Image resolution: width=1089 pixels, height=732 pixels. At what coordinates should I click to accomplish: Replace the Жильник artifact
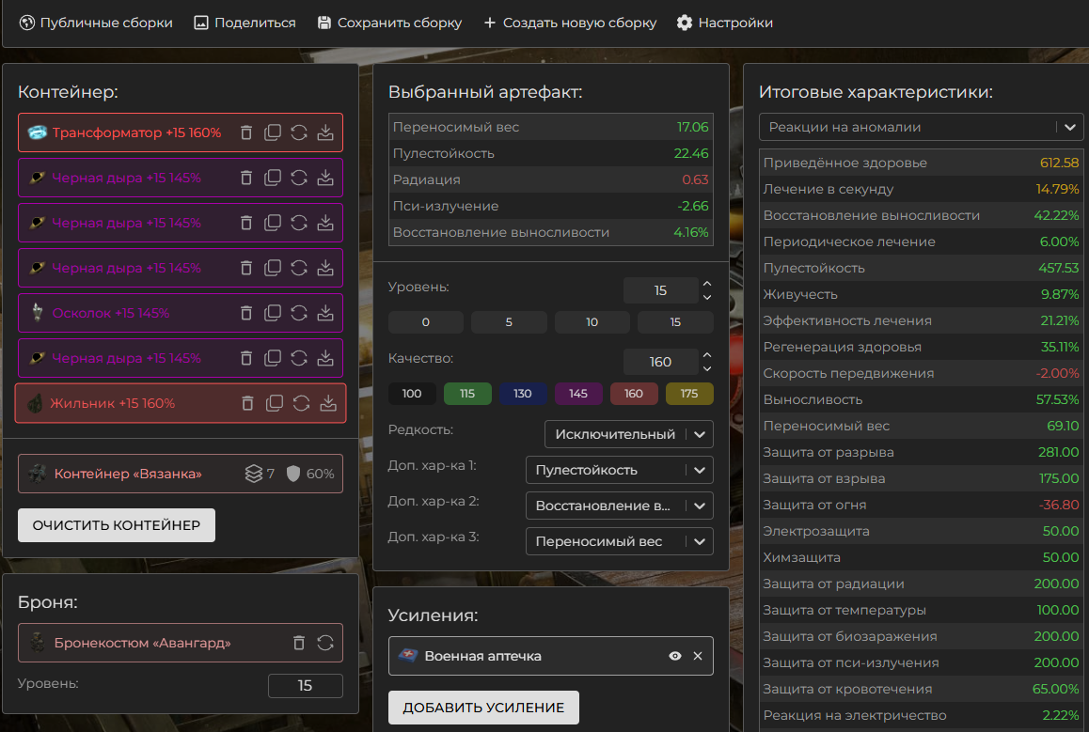click(x=301, y=403)
